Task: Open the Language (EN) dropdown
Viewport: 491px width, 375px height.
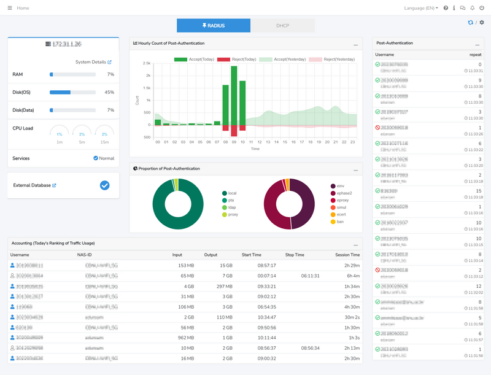Action: tap(419, 8)
